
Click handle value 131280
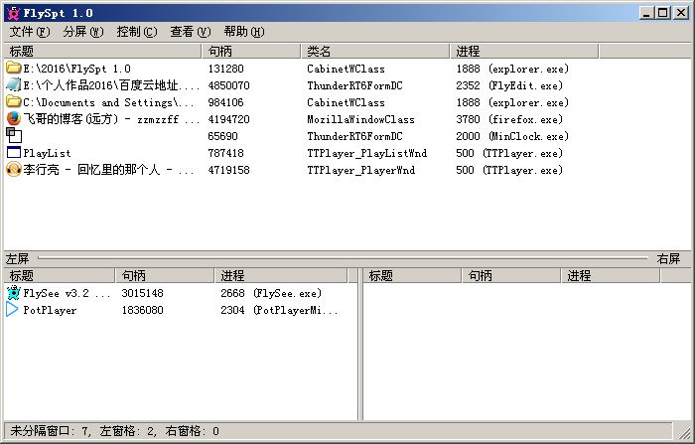[x=225, y=69]
